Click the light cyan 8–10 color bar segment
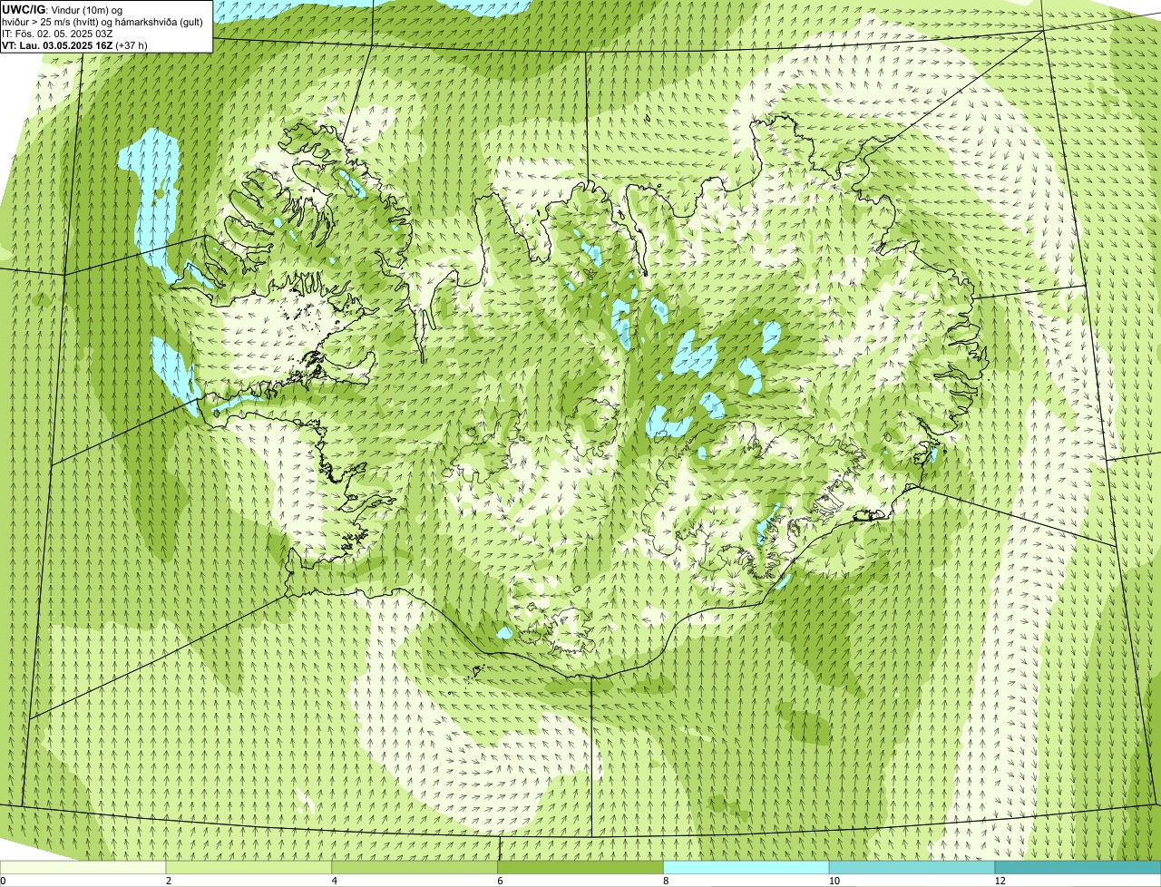The image size is (1161, 887). 747,867
